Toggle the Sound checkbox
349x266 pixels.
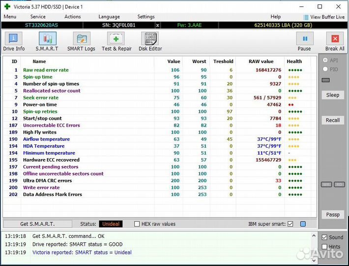point(324,237)
